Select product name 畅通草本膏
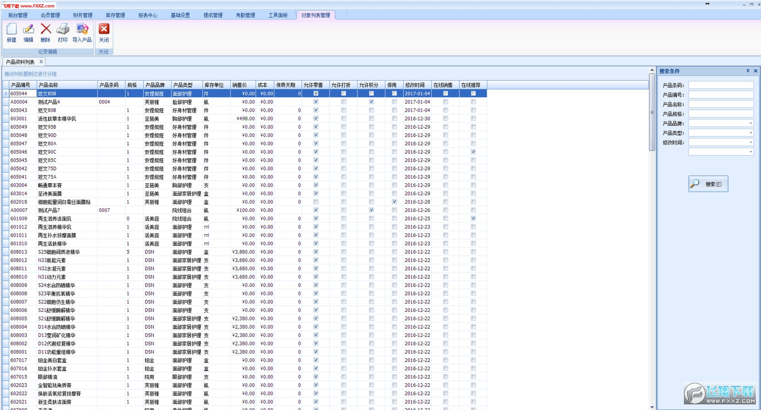This screenshot has height=410, width=761. (x=50, y=185)
